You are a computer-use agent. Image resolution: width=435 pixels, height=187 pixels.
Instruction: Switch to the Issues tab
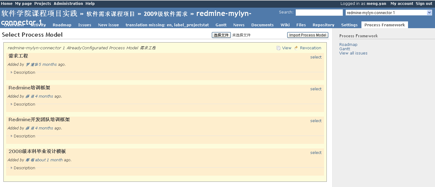85,25
